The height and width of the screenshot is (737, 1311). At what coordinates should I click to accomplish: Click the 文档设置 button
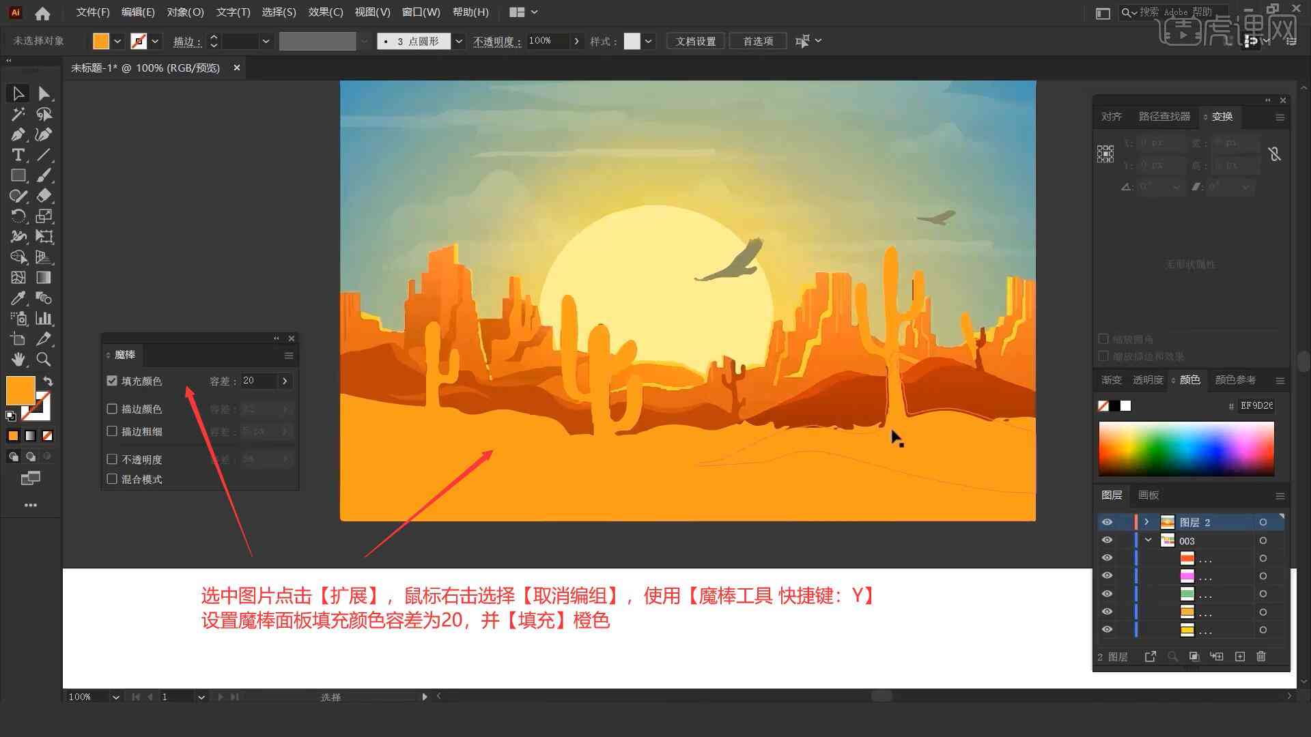coord(700,40)
